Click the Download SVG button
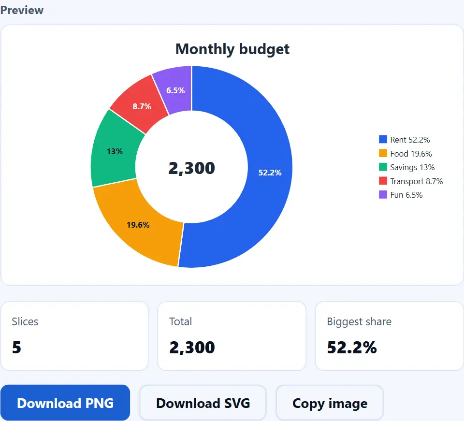 203,403
